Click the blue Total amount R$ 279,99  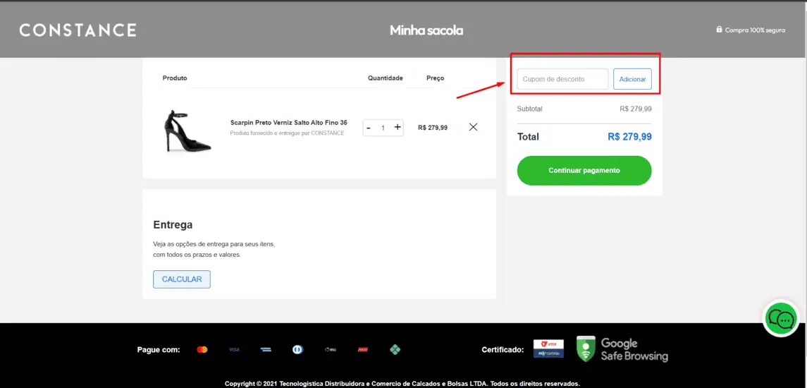pos(629,137)
